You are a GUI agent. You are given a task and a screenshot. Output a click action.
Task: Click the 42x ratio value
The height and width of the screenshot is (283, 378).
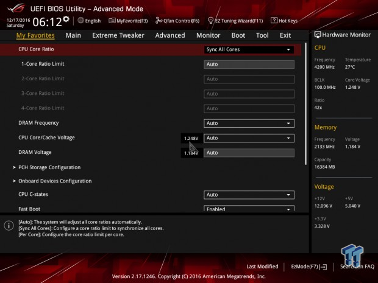[318, 108]
